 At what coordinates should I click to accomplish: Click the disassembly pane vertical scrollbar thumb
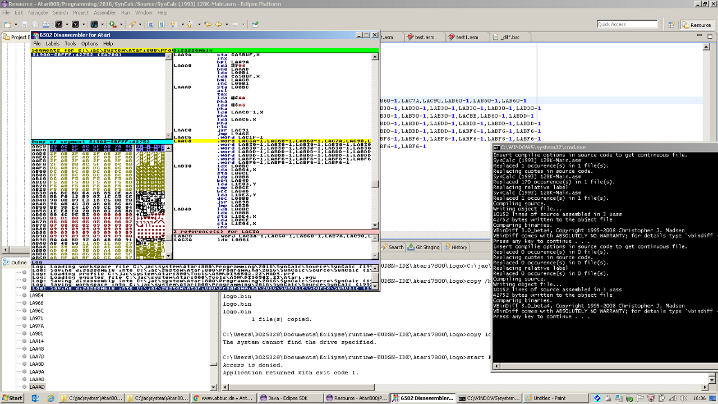pyautogui.click(x=375, y=184)
